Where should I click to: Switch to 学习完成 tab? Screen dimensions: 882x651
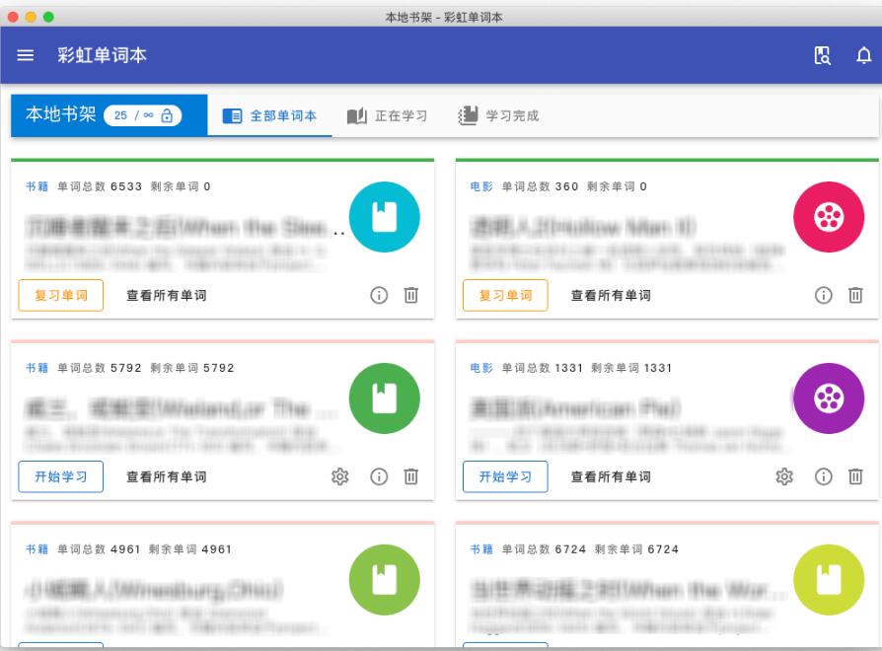(x=498, y=115)
